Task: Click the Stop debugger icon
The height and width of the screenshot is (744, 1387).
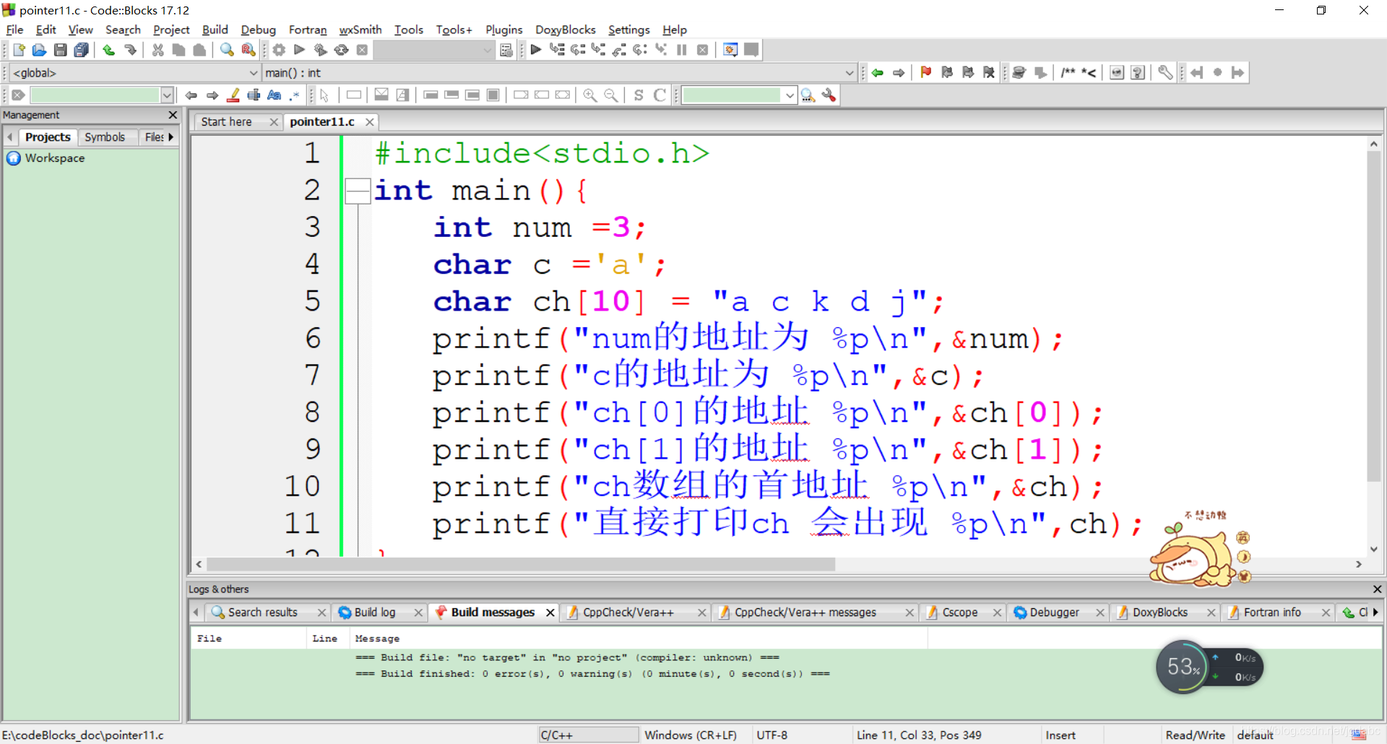Action: click(702, 50)
